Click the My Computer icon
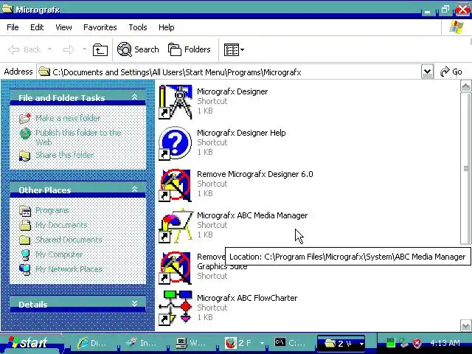Image resolution: width=472 pixels, height=354 pixels. (x=26, y=254)
